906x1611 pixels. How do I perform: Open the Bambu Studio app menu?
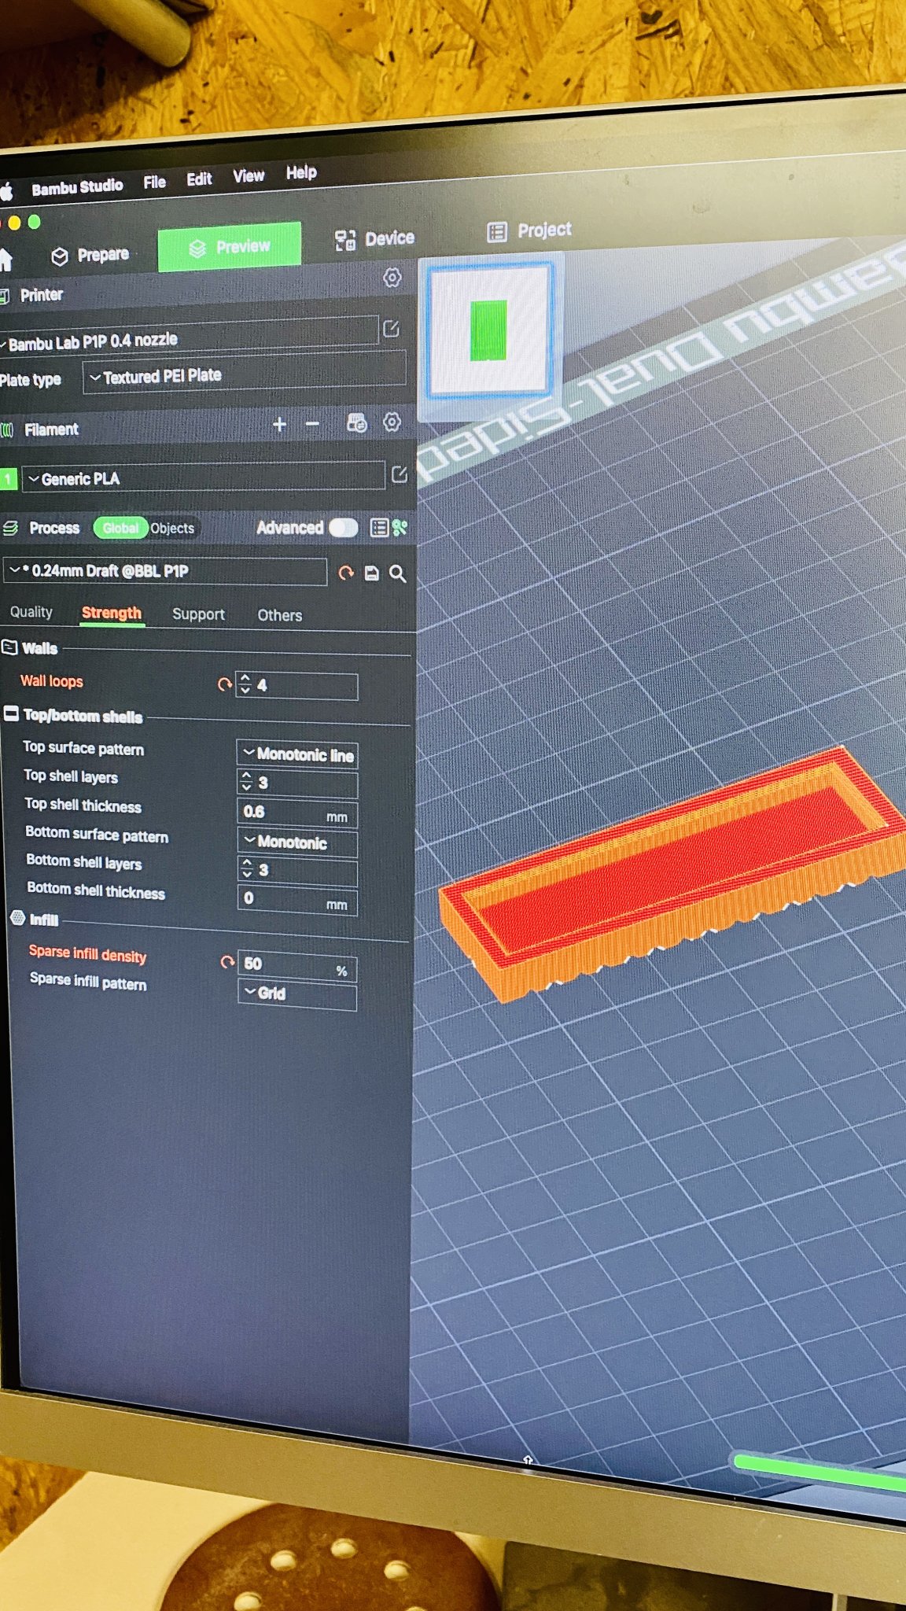click(x=77, y=187)
